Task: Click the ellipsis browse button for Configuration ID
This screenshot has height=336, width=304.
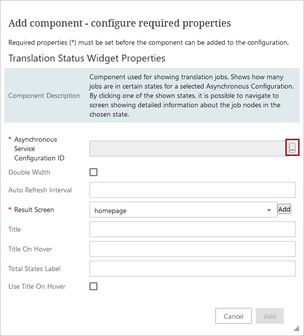Action: pos(292,148)
